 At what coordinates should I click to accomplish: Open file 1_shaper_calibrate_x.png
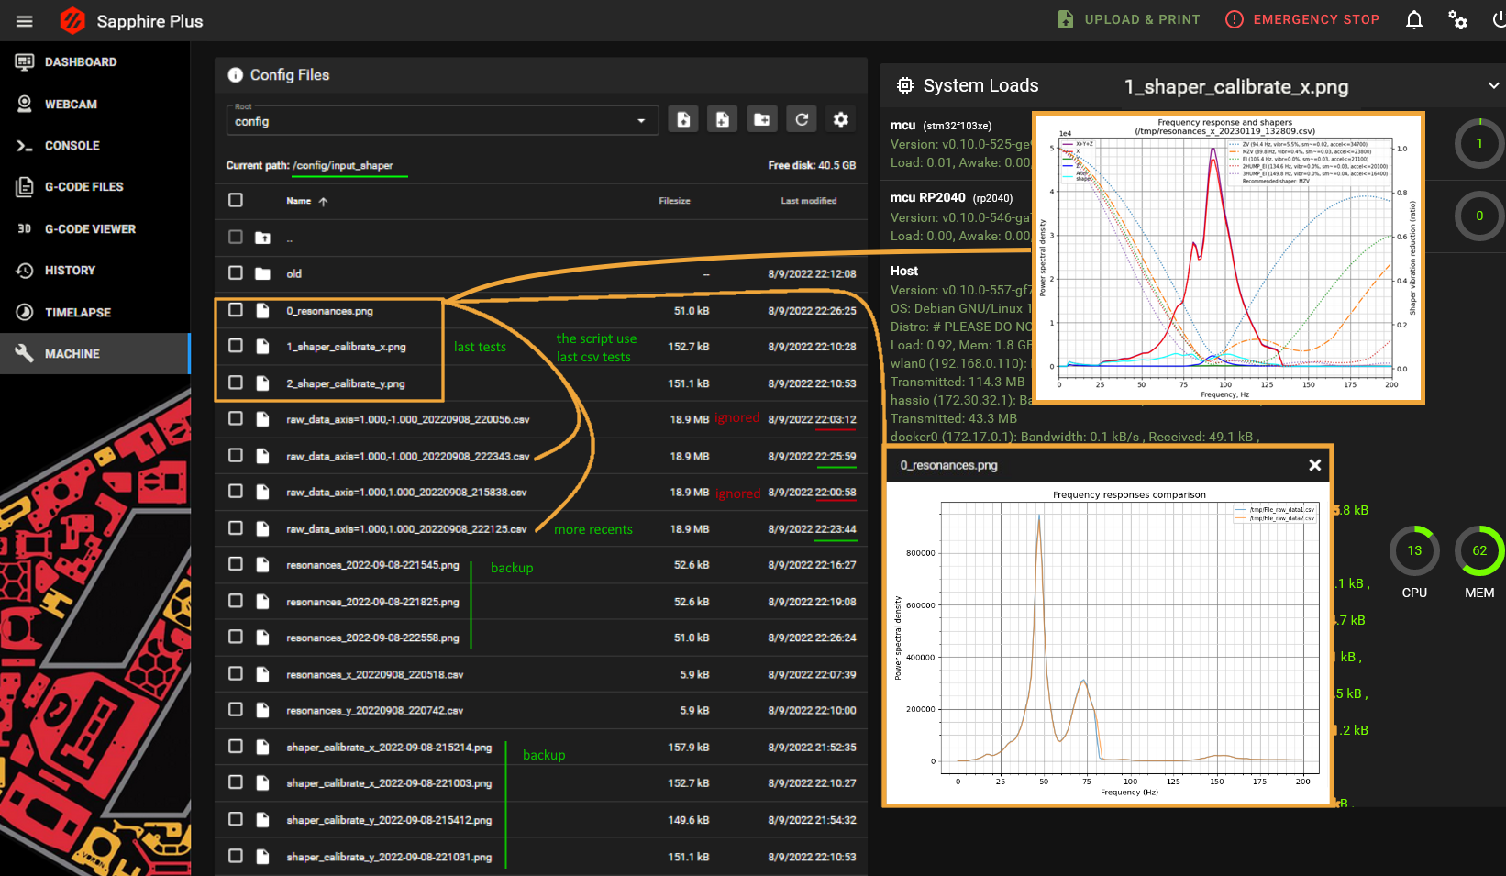[346, 347]
